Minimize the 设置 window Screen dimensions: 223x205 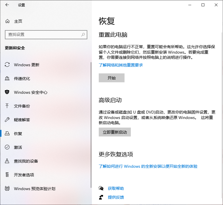190,5
